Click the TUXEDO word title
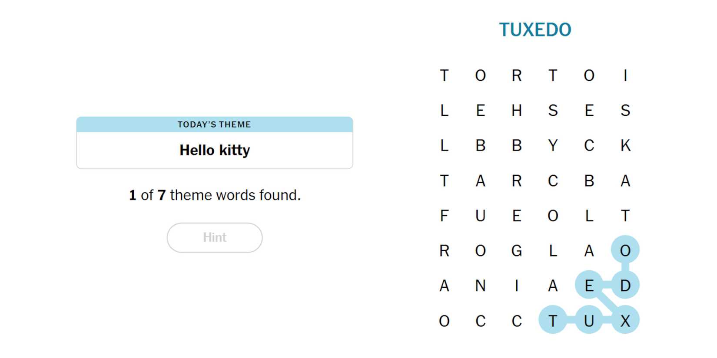The height and width of the screenshot is (358, 717). coord(535,30)
